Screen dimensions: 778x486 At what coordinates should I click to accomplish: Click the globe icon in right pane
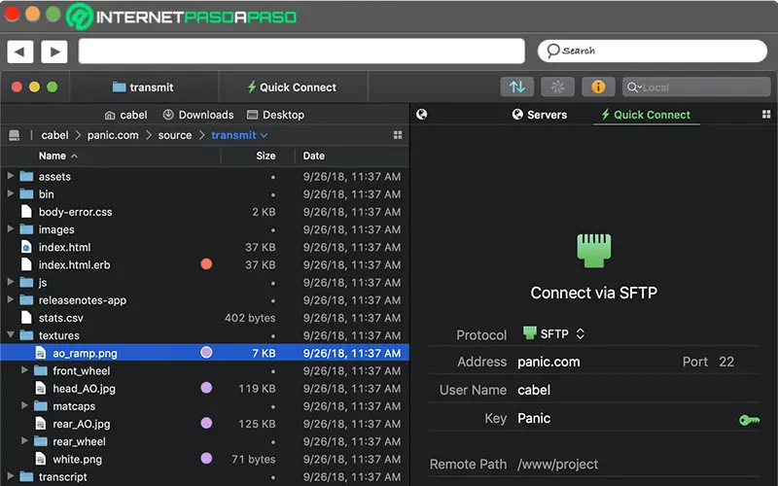(x=422, y=114)
